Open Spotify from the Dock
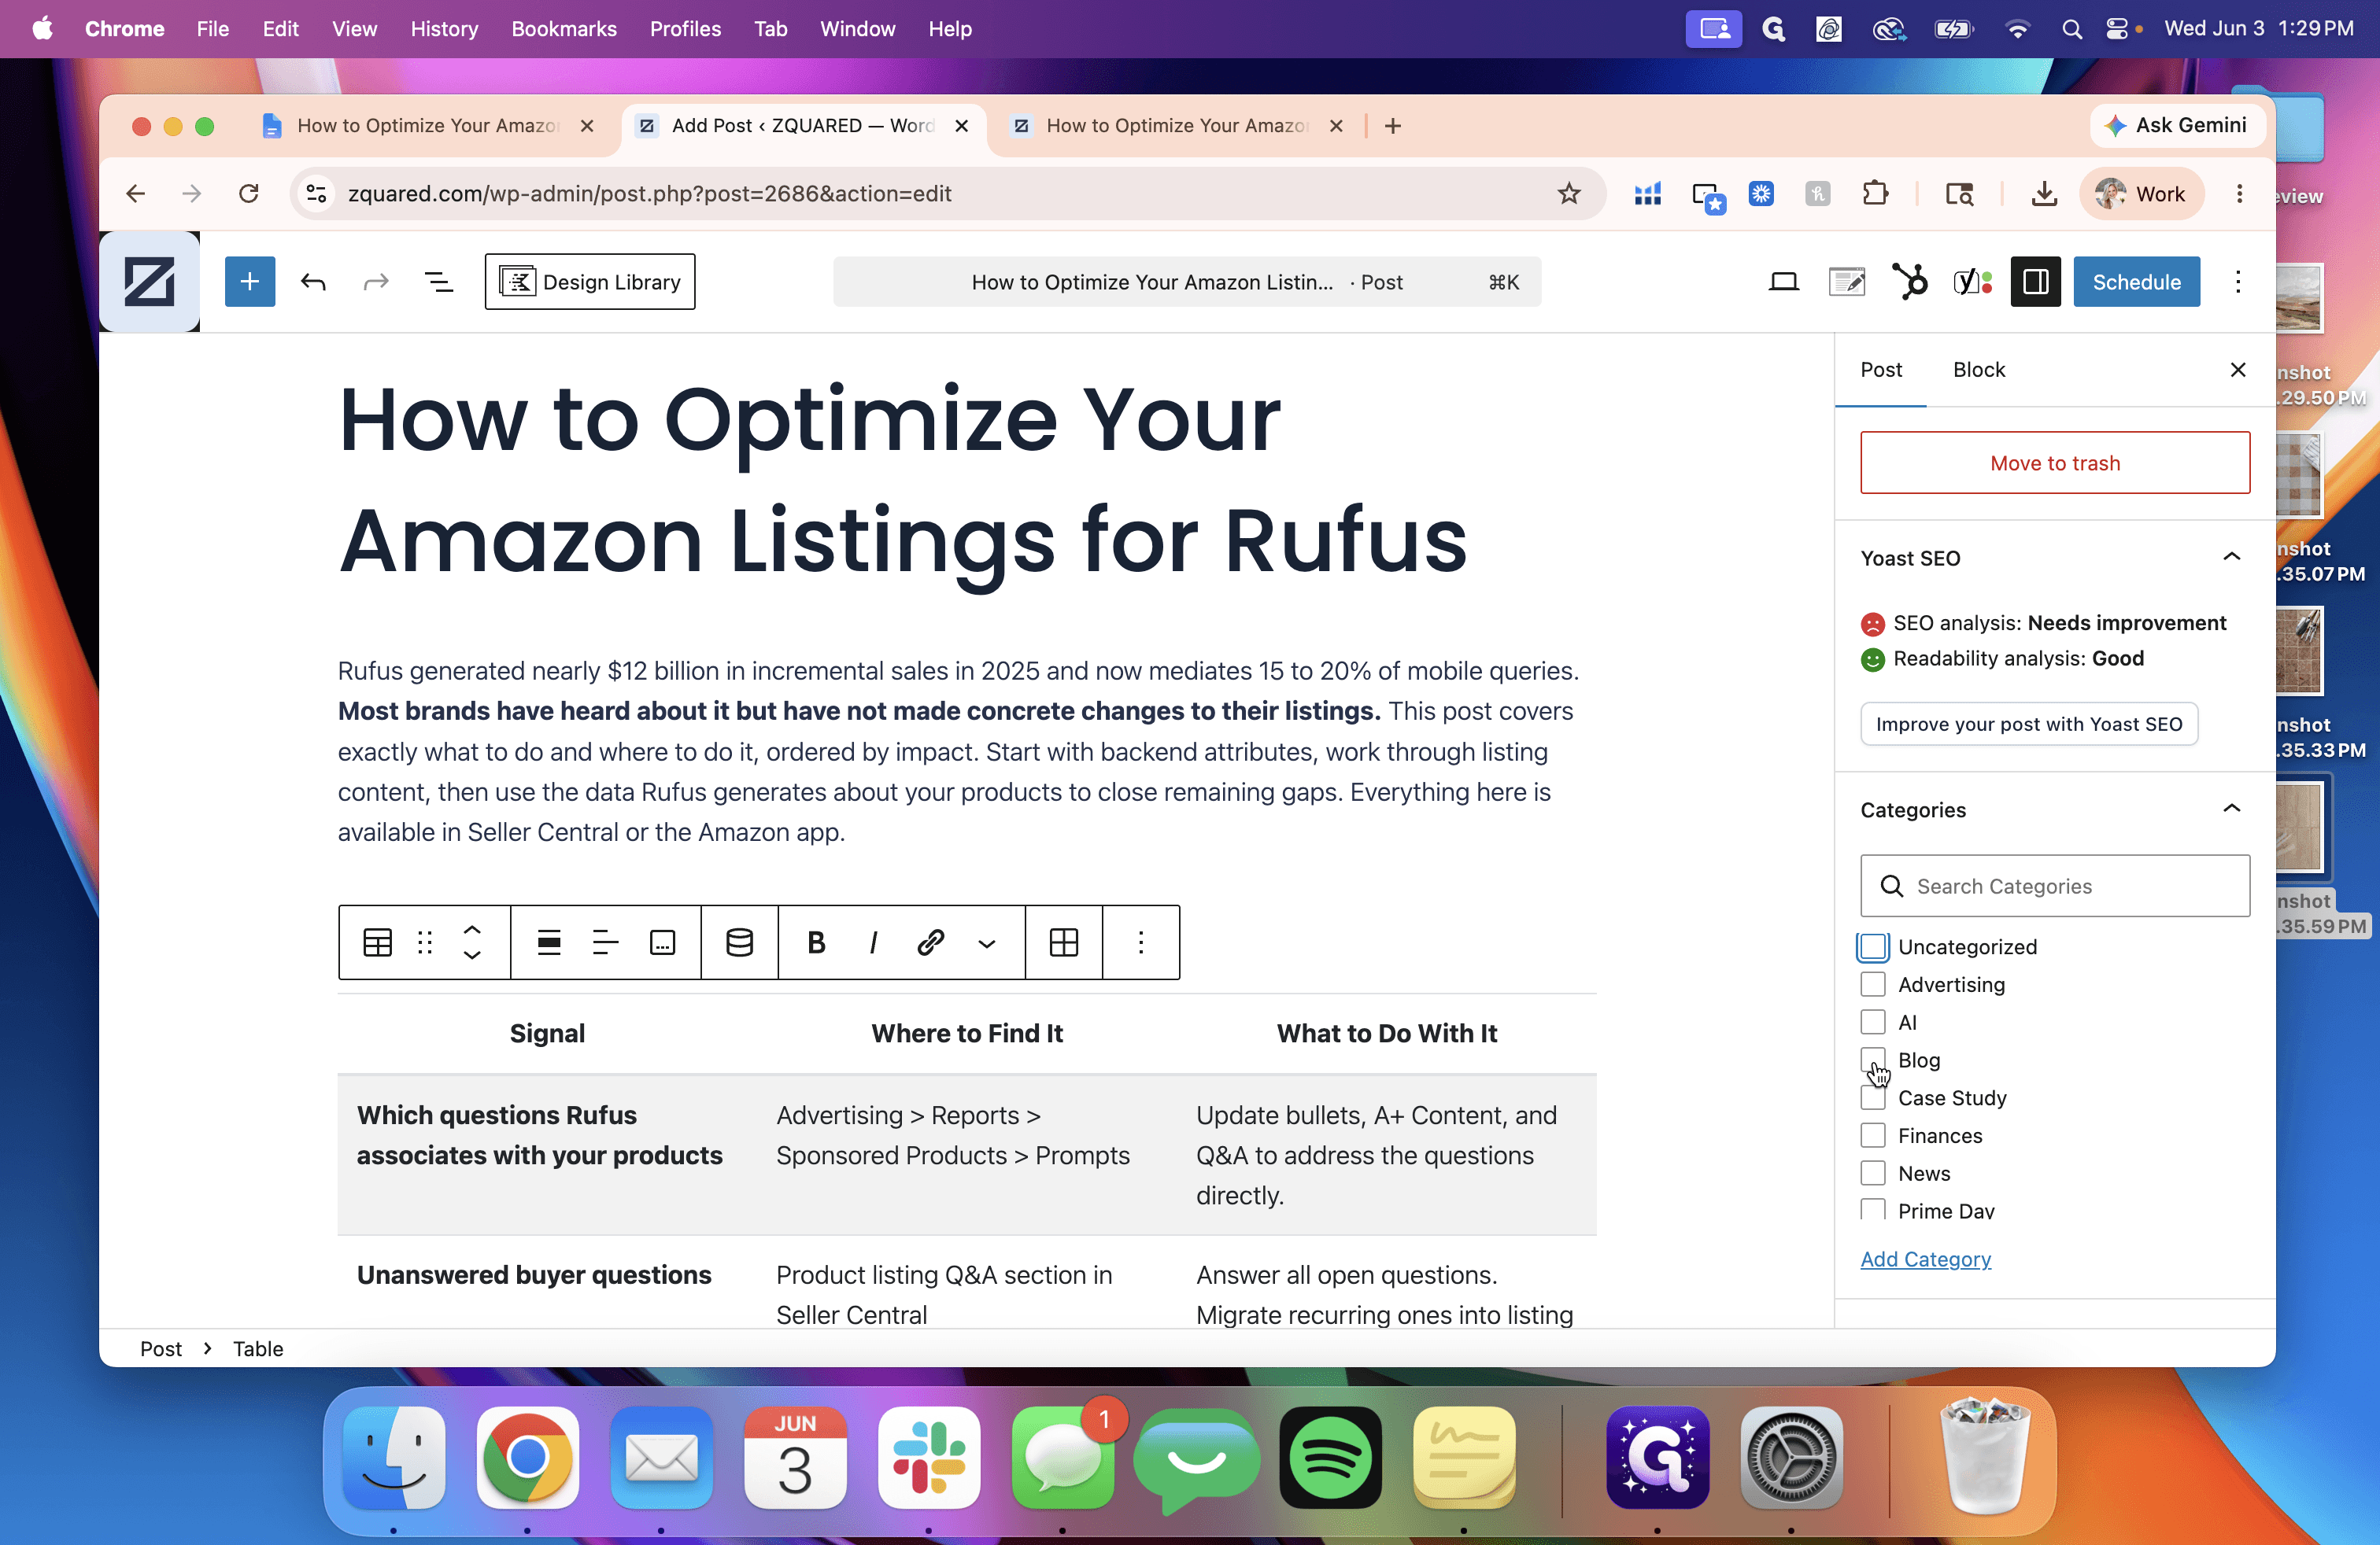2380x1545 pixels. coord(1329,1457)
